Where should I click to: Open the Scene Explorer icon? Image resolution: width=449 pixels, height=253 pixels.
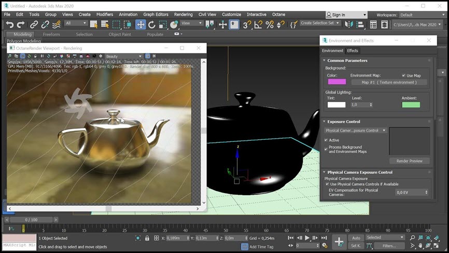pos(373,25)
